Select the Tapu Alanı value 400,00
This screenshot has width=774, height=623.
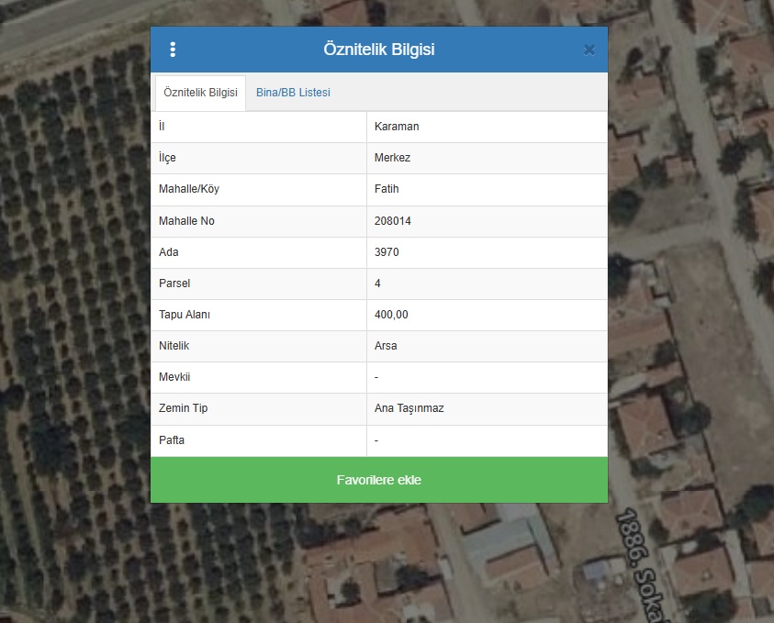(391, 315)
